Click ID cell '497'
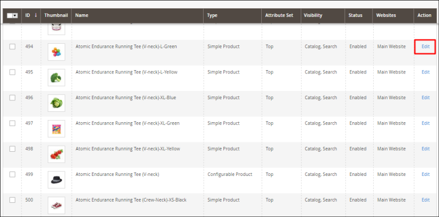This screenshot has width=439, height=217. click(x=29, y=123)
